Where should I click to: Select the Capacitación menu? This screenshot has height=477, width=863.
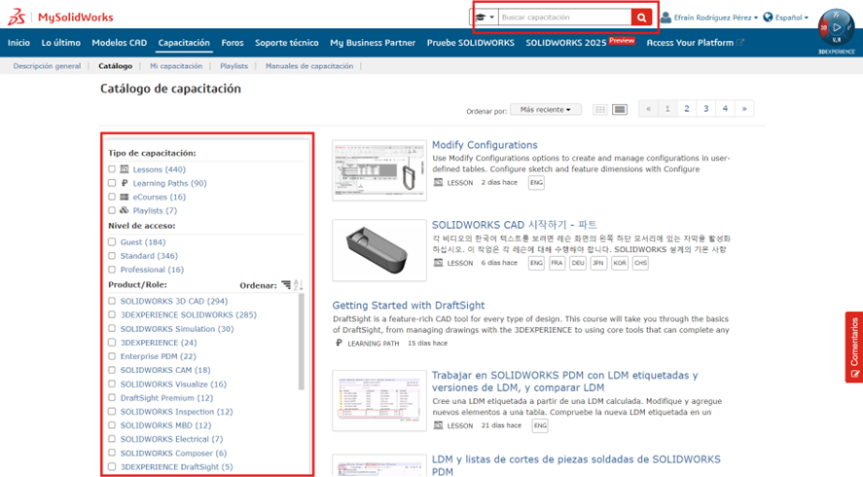click(184, 43)
